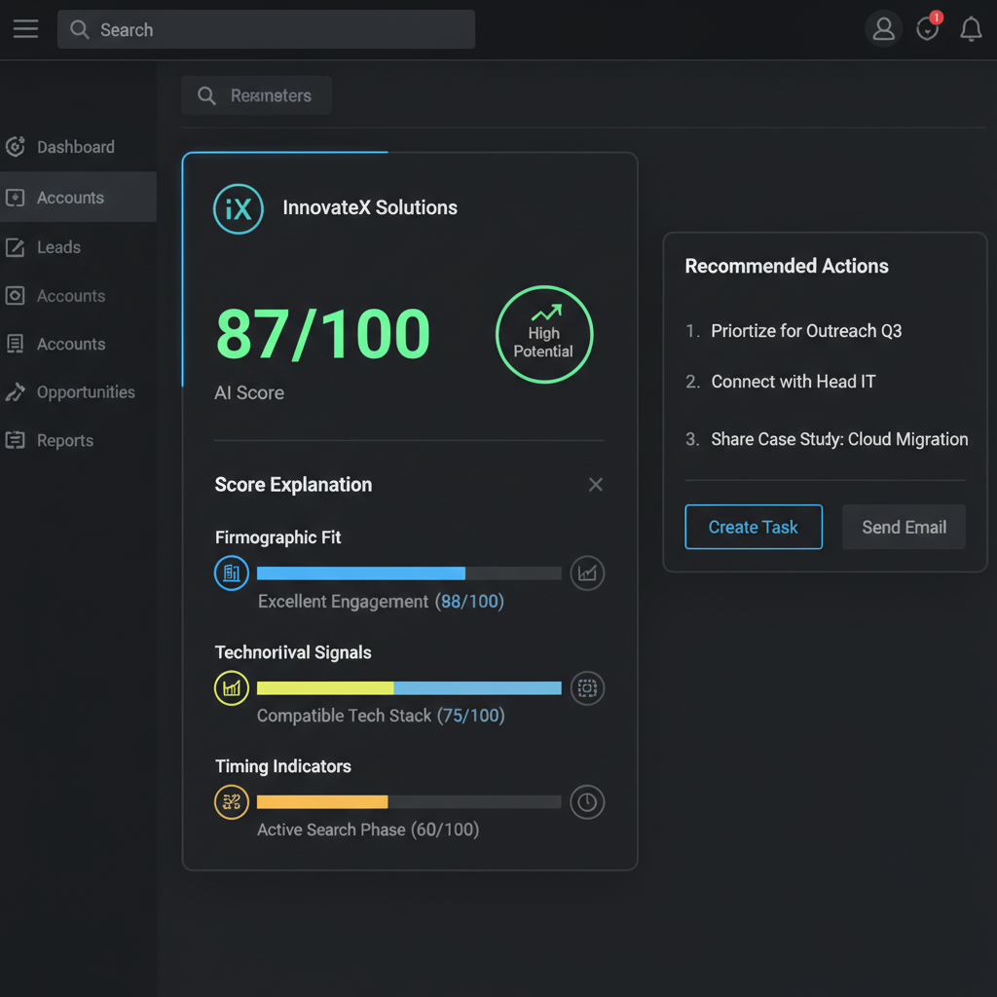Viewport: 997px width, 997px height.
Task: Click the square icon right of Tech Stack bar
Action: [587, 688]
